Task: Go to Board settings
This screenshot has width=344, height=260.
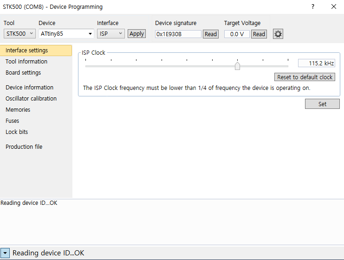Action: click(23, 72)
